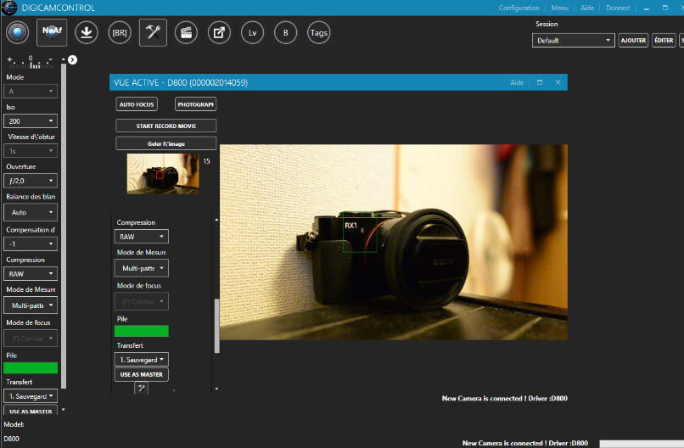Click the left sidebar vertical scrollbar

click(x=64, y=226)
